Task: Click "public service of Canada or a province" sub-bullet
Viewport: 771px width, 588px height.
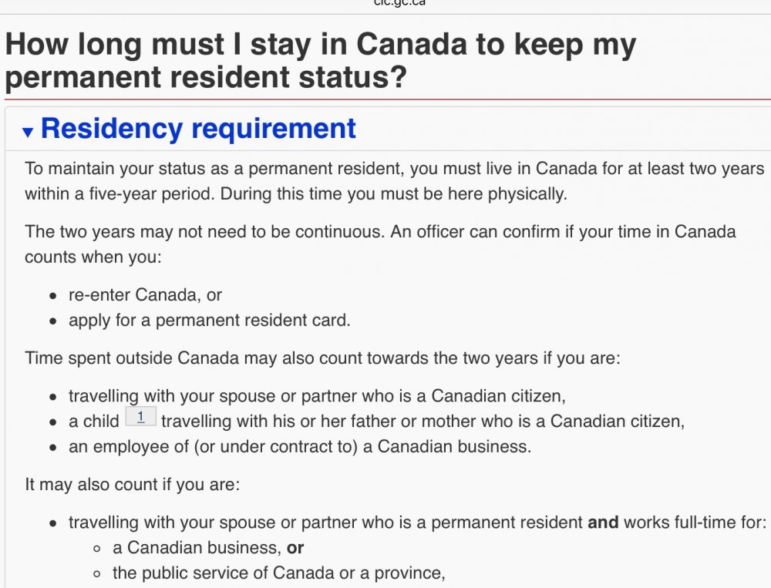Action: 279,573
